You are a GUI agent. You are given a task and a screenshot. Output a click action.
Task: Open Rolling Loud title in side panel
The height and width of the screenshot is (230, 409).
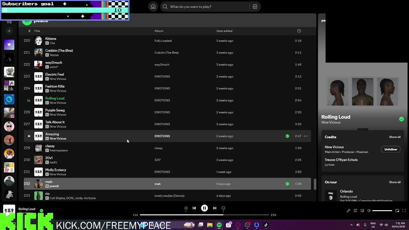tap(336, 117)
